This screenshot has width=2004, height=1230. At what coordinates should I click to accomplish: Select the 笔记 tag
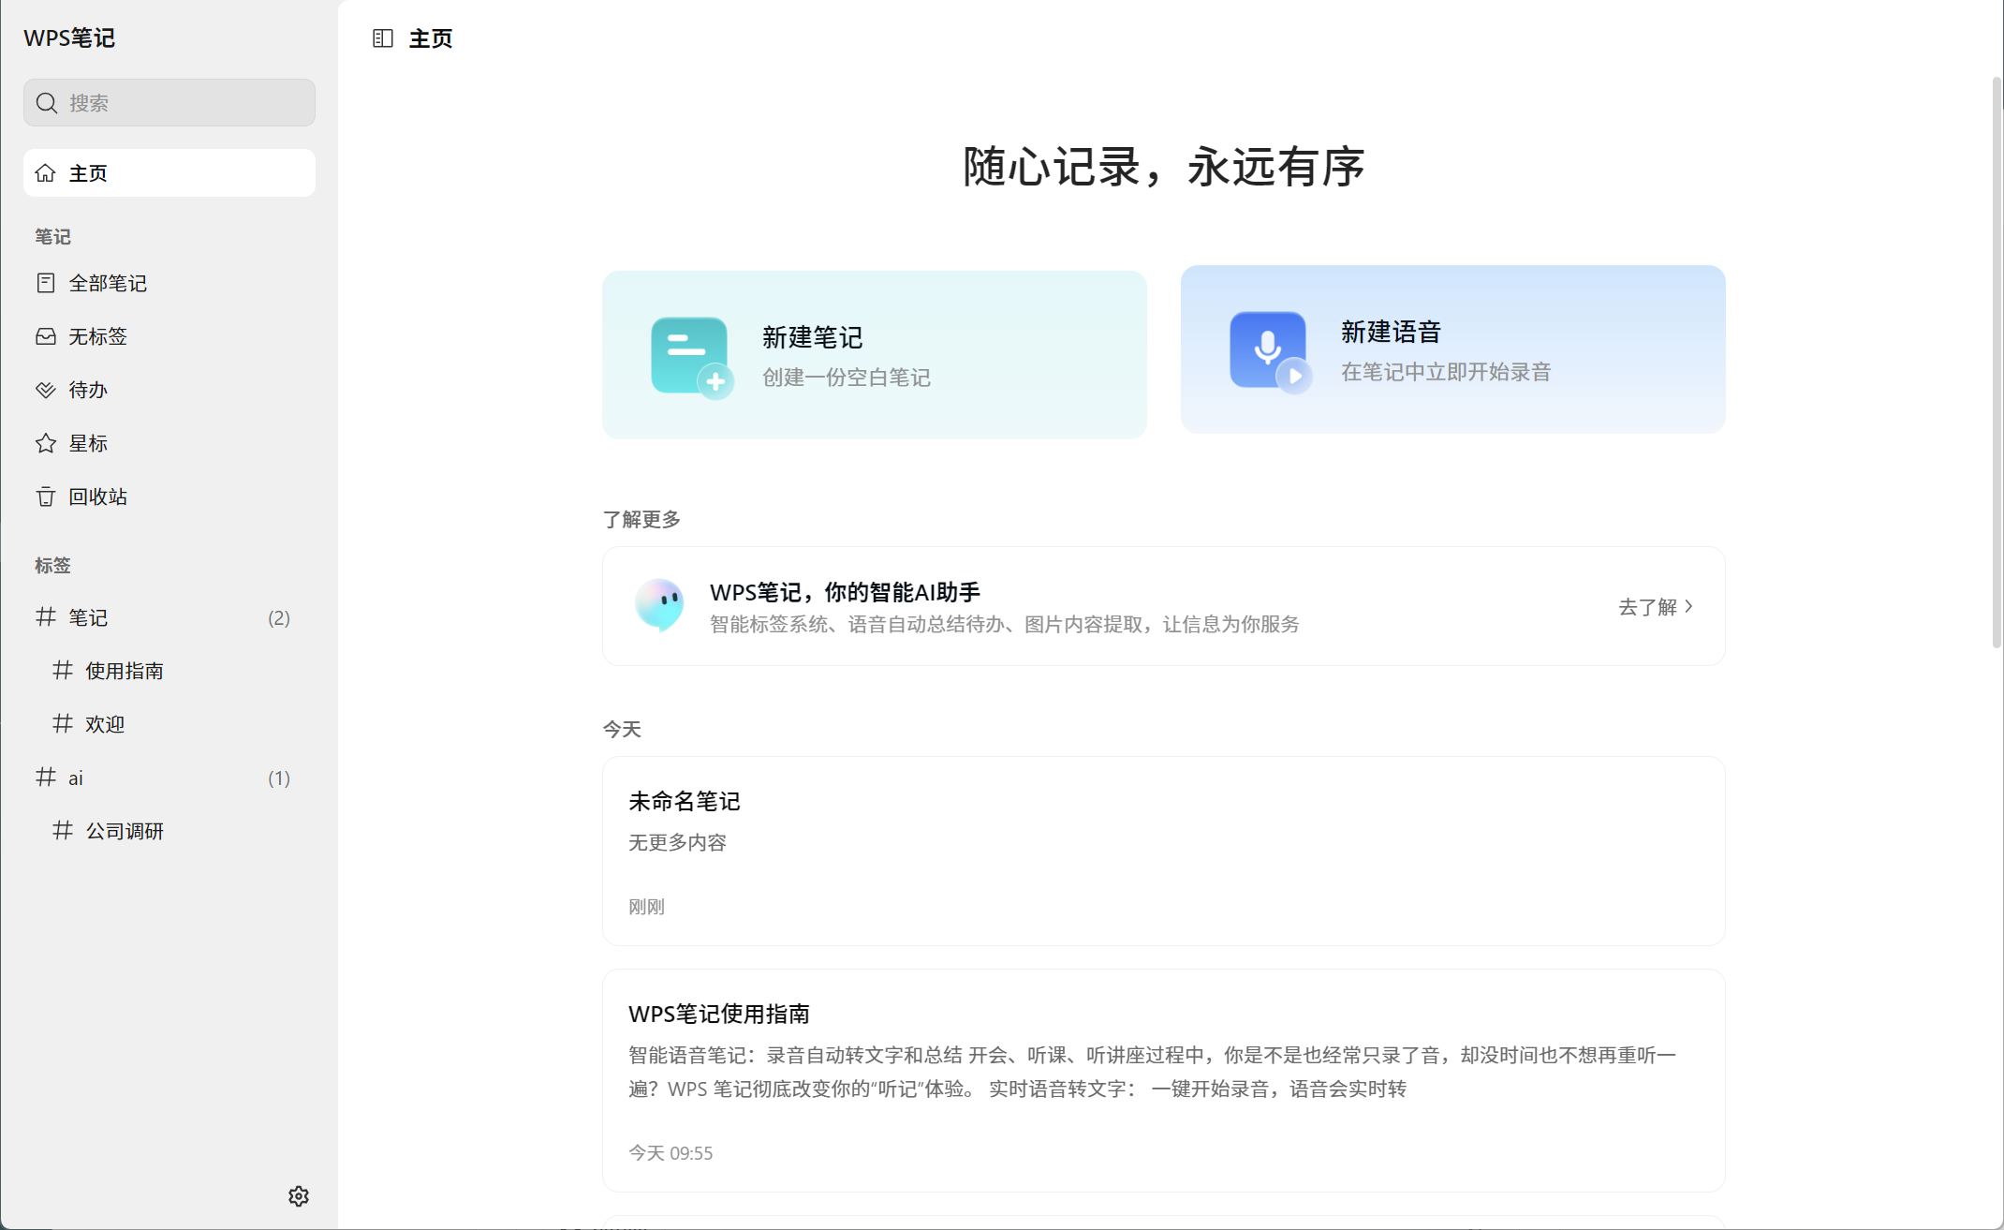169,617
